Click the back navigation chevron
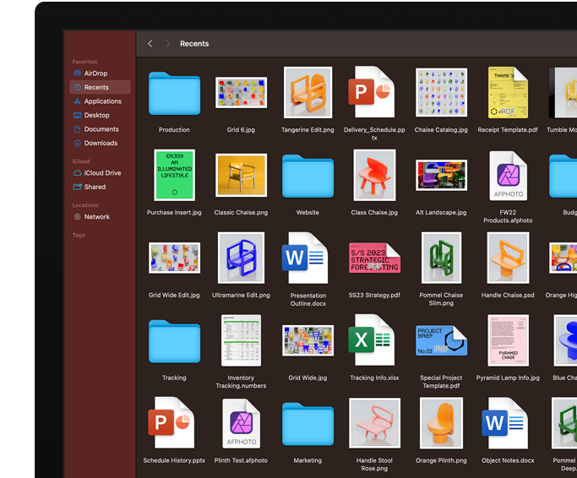This screenshot has width=577, height=478. [x=150, y=44]
